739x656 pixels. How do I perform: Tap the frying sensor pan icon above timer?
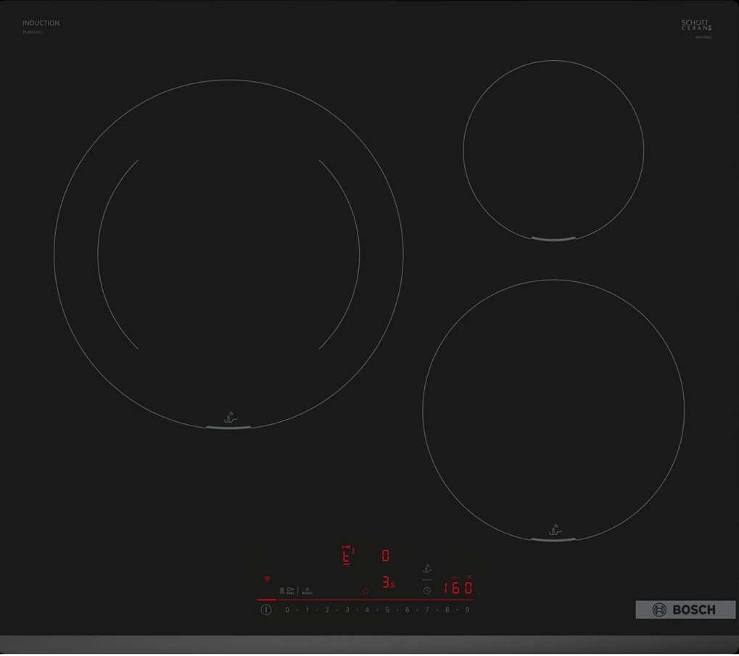pos(427,570)
